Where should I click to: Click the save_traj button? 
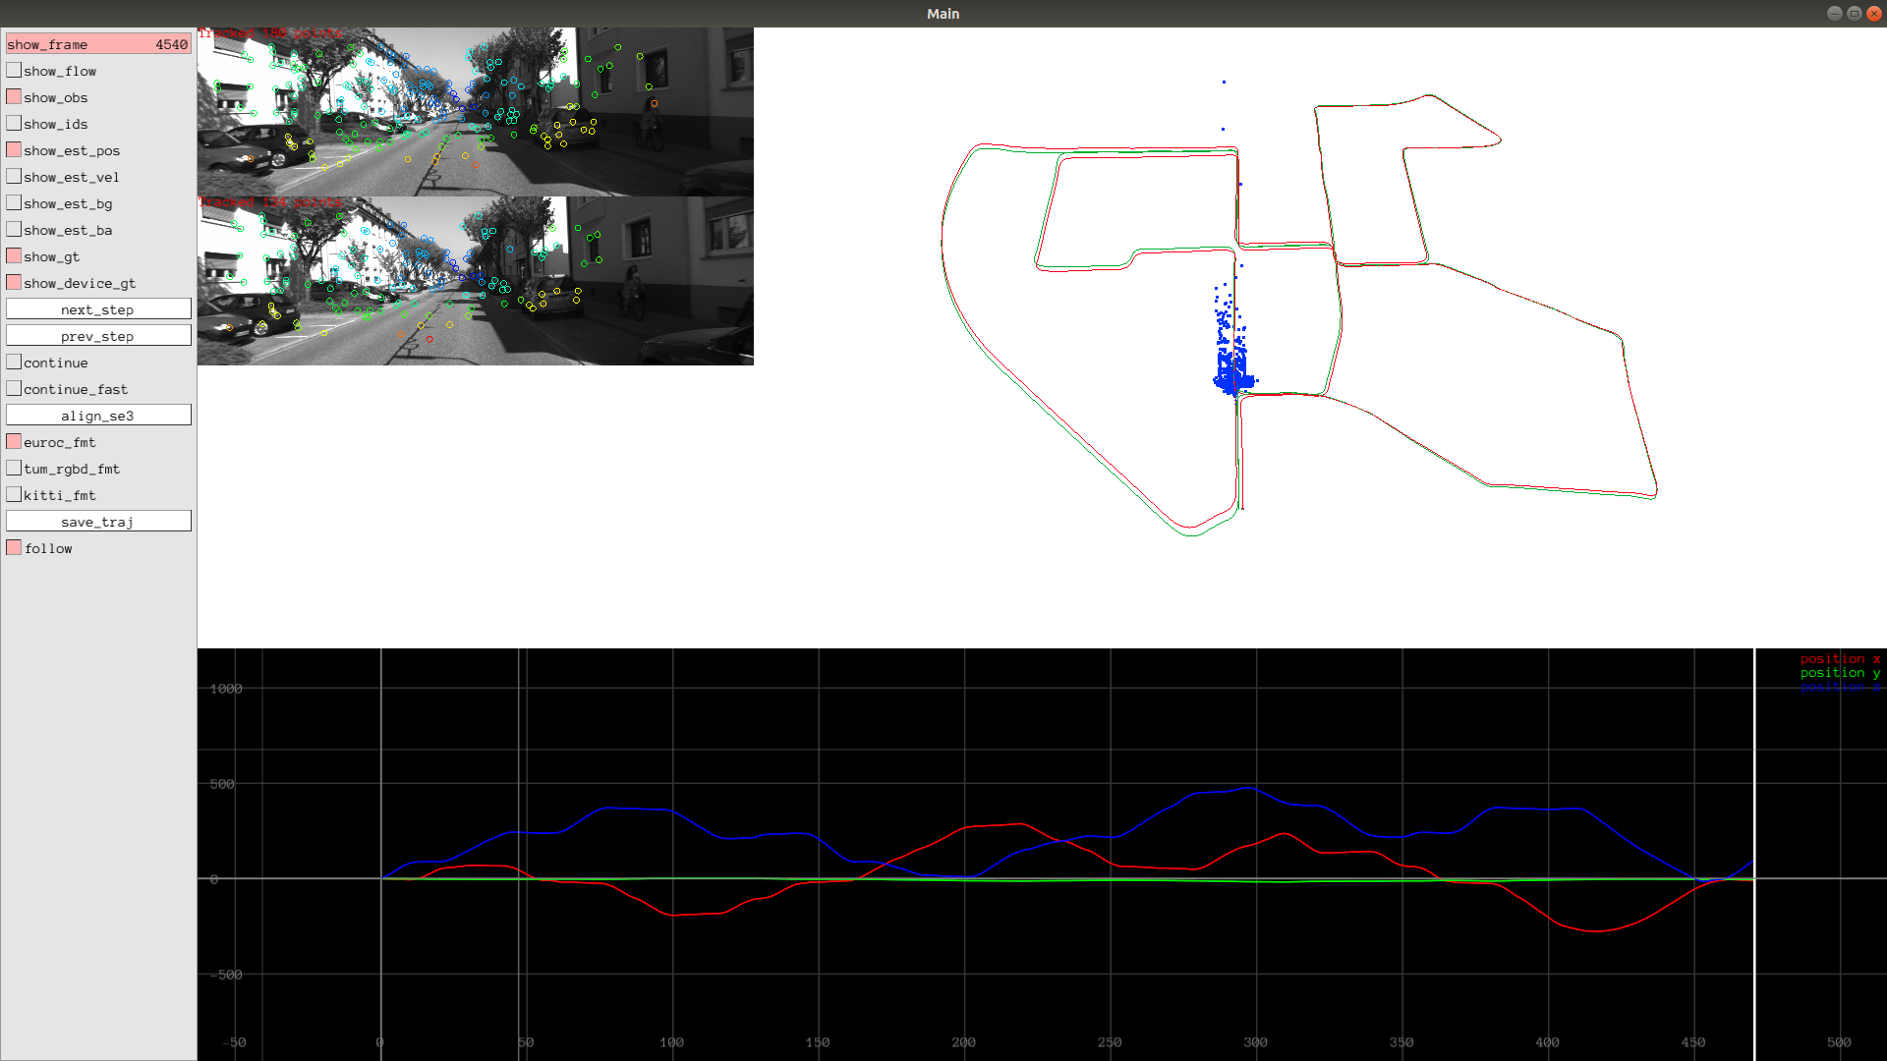[x=98, y=522]
